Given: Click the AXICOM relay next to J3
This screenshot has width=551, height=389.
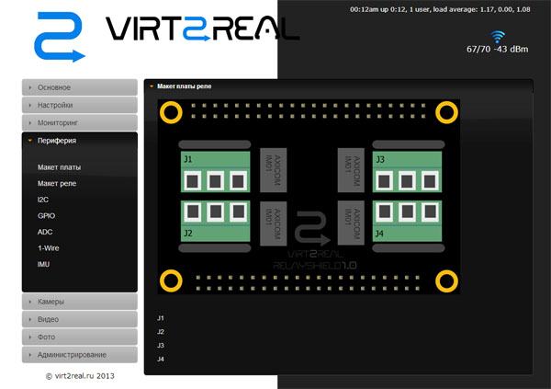Looking at the screenshot, I should tap(351, 170).
